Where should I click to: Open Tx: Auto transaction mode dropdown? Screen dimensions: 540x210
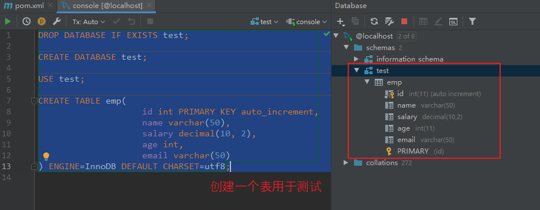pyautogui.click(x=88, y=22)
